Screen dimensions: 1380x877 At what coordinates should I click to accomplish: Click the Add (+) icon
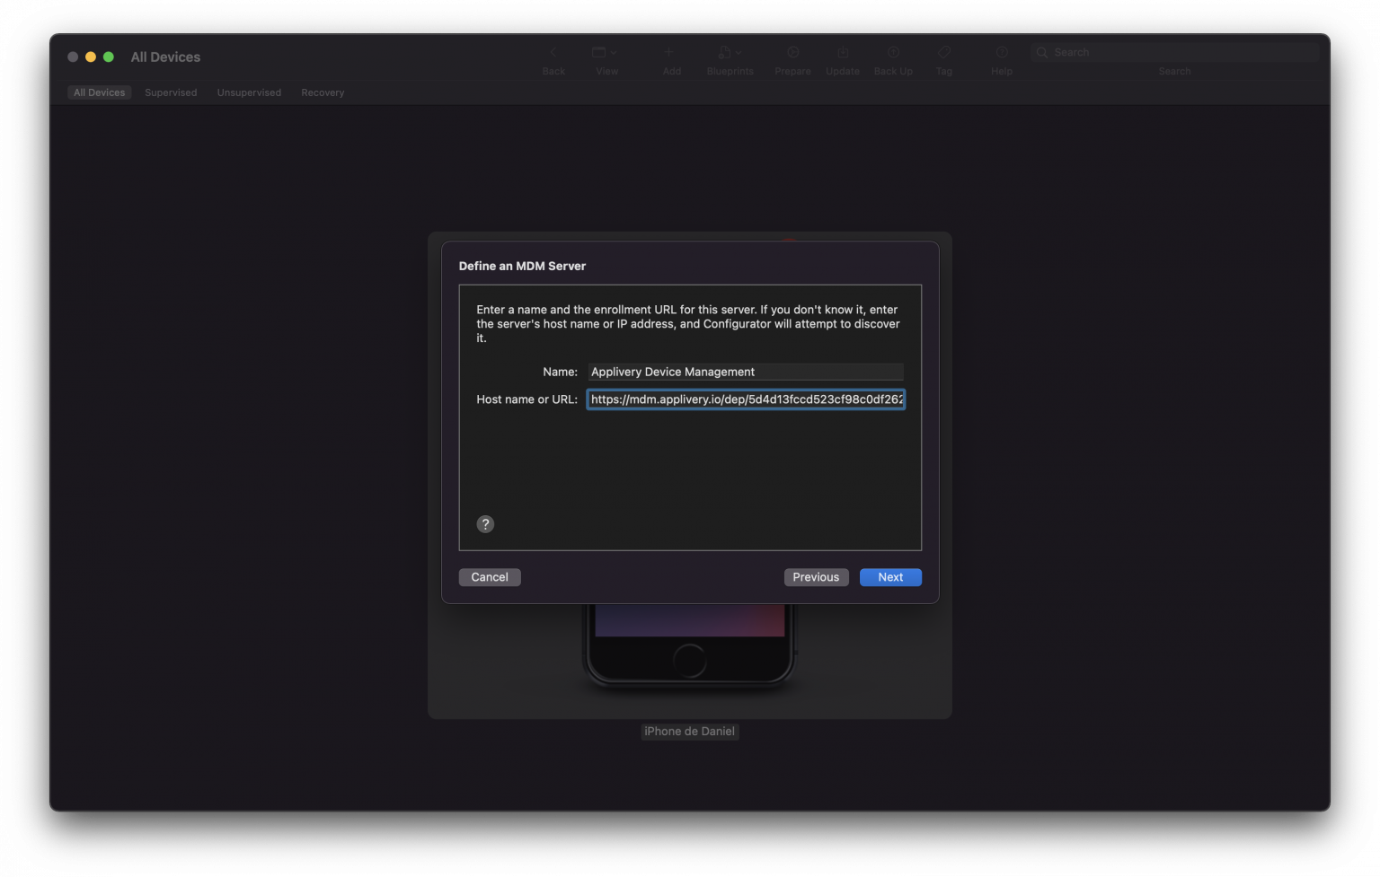[x=670, y=52]
